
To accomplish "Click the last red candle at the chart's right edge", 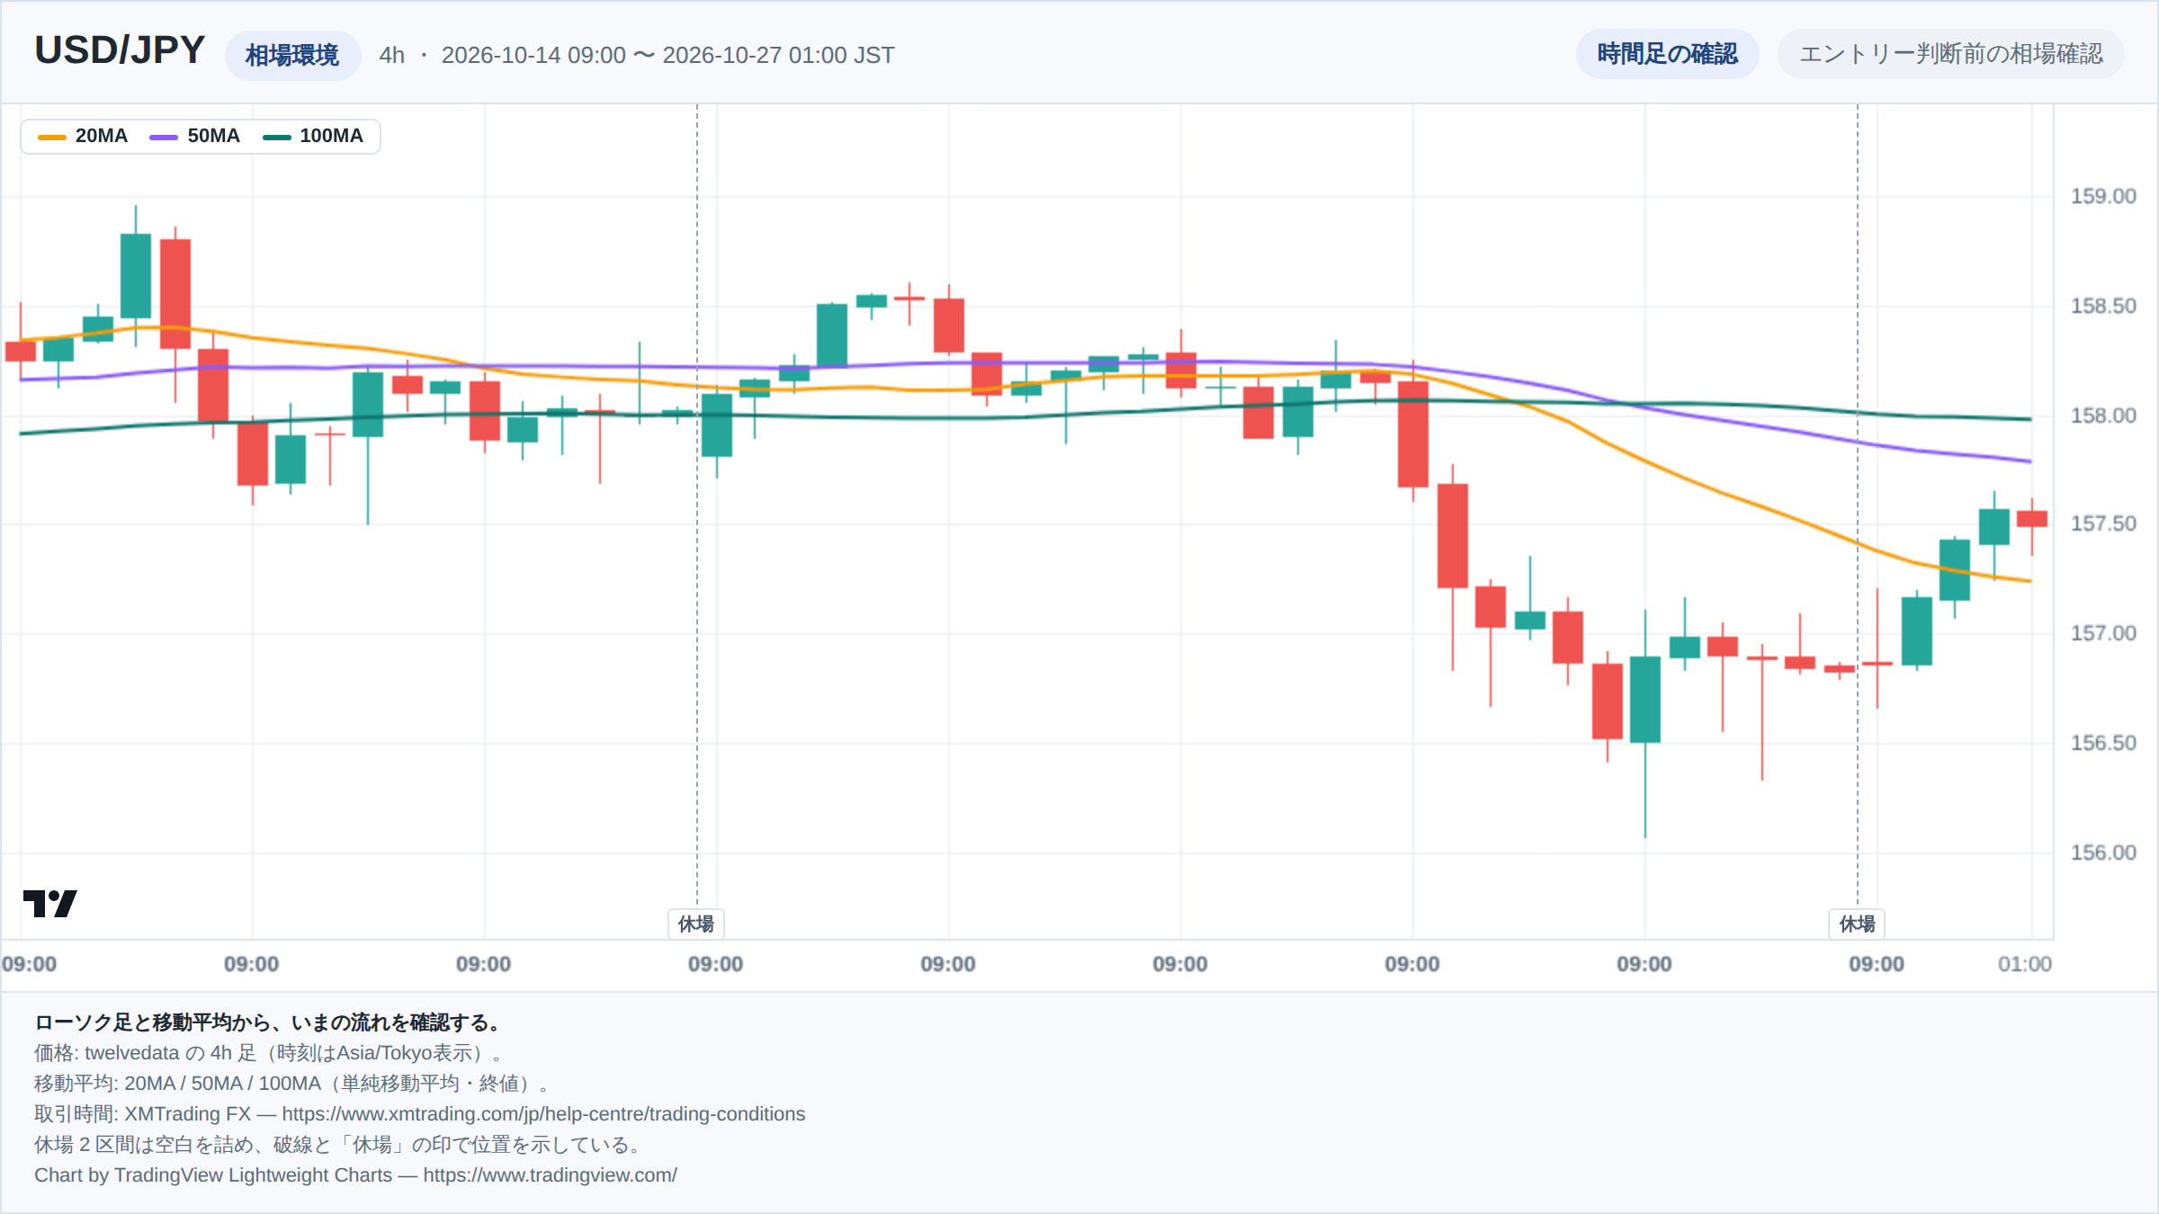I will (x=2032, y=519).
